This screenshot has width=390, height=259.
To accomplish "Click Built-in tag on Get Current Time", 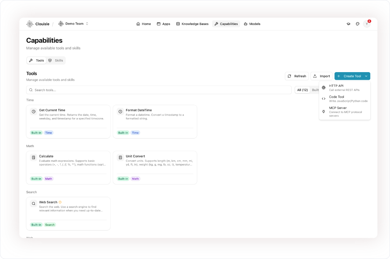I will (x=36, y=133).
